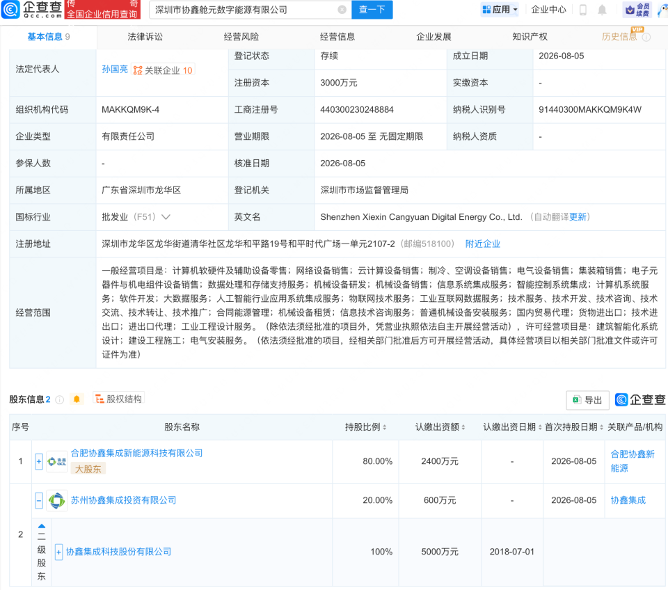Click the 合肥协鑫集成新能源 company logo thumbnail
This screenshot has width=668, height=590.
click(56, 461)
